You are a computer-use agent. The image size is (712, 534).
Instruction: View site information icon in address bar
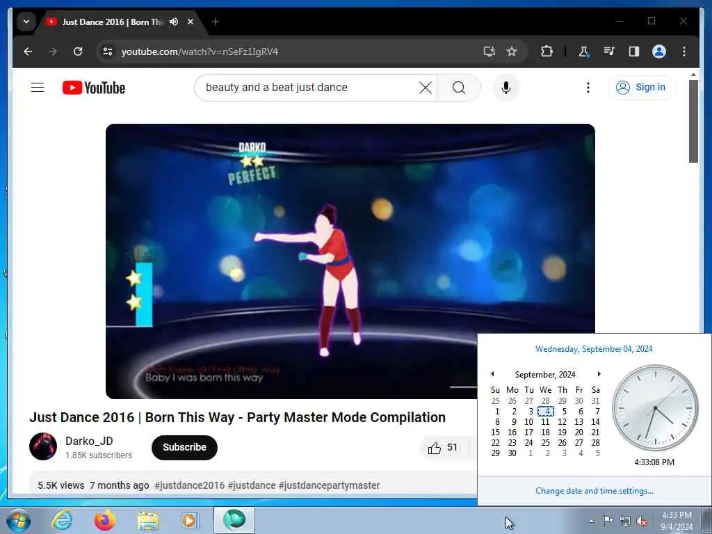coord(108,51)
